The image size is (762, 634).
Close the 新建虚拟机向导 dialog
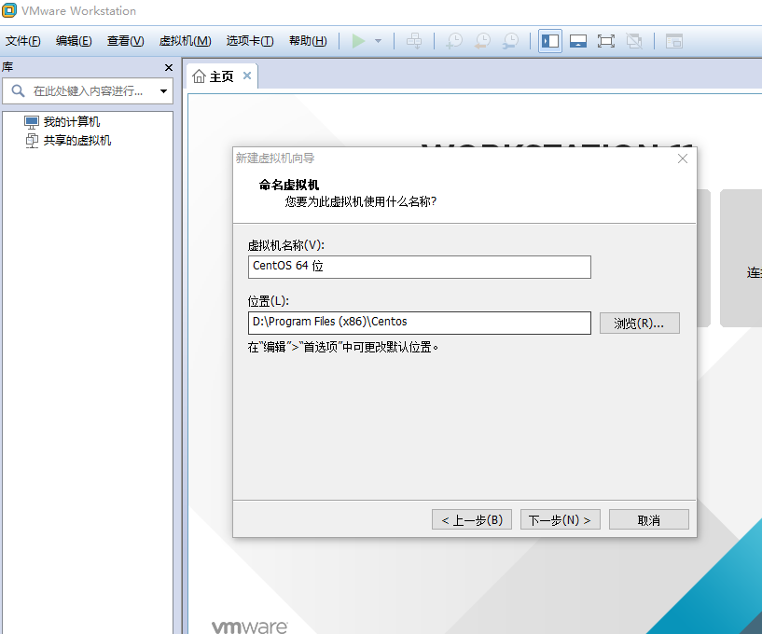pyautogui.click(x=683, y=158)
